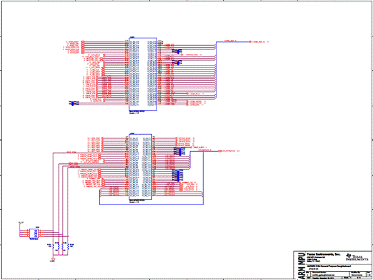This screenshot has width=373, height=280.
Task: Click the off-page connector right of lower bus
Action: pyautogui.click(x=220, y=151)
